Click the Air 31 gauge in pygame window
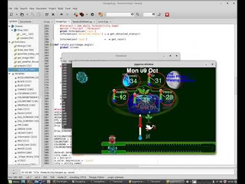 point(156,80)
